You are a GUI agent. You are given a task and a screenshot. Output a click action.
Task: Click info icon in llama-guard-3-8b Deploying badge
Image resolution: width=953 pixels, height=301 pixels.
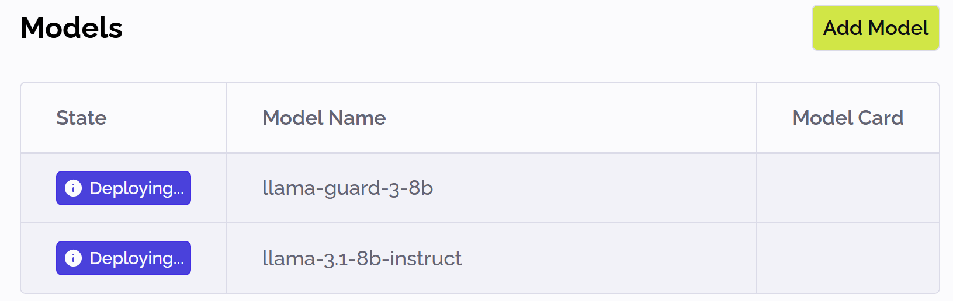(73, 188)
